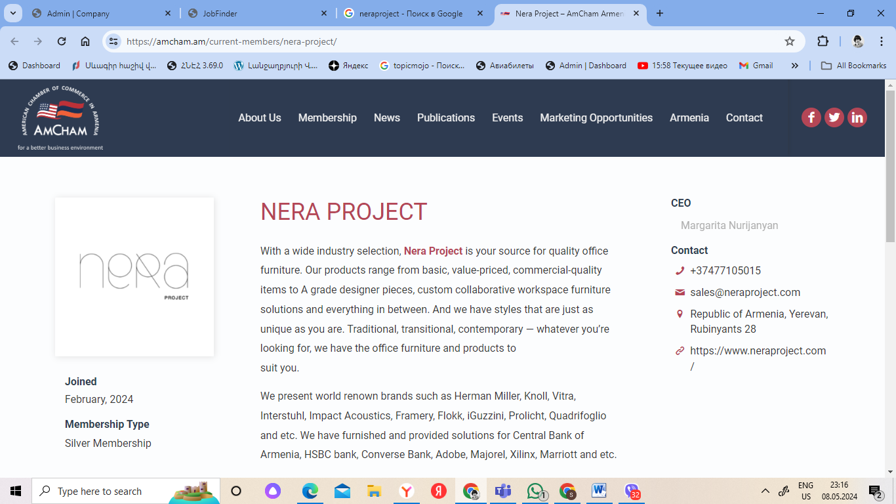Open Microsoft Word from taskbar

(599, 491)
